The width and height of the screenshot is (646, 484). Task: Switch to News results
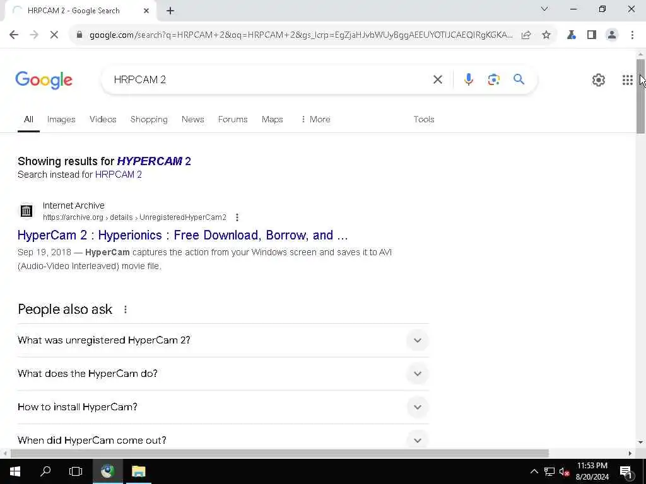(193, 119)
